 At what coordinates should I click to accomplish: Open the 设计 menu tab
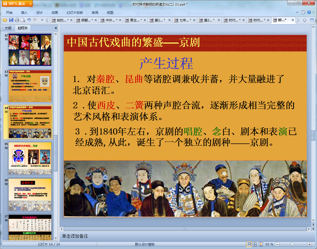click(x=39, y=12)
